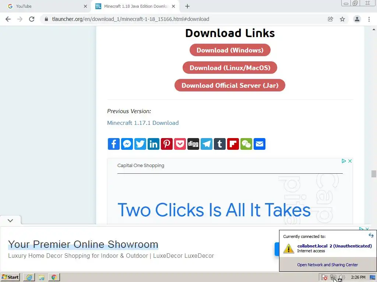Click Download Official Server (Jar)

pyautogui.click(x=230, y=85)
